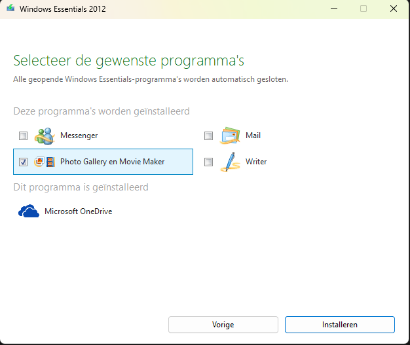Click the Messenger people icon
Screen dimensions: 410x345
point(45,136)
